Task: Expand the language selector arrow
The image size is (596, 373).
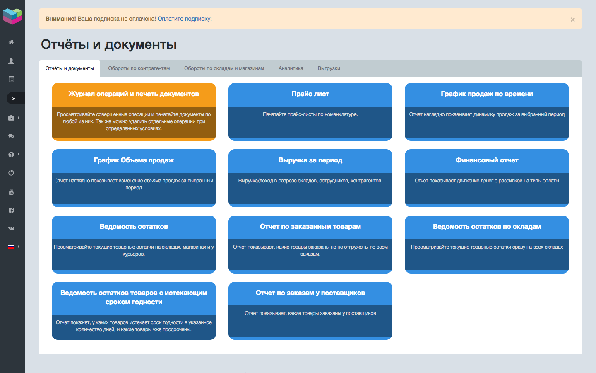Action: point(19,247)
